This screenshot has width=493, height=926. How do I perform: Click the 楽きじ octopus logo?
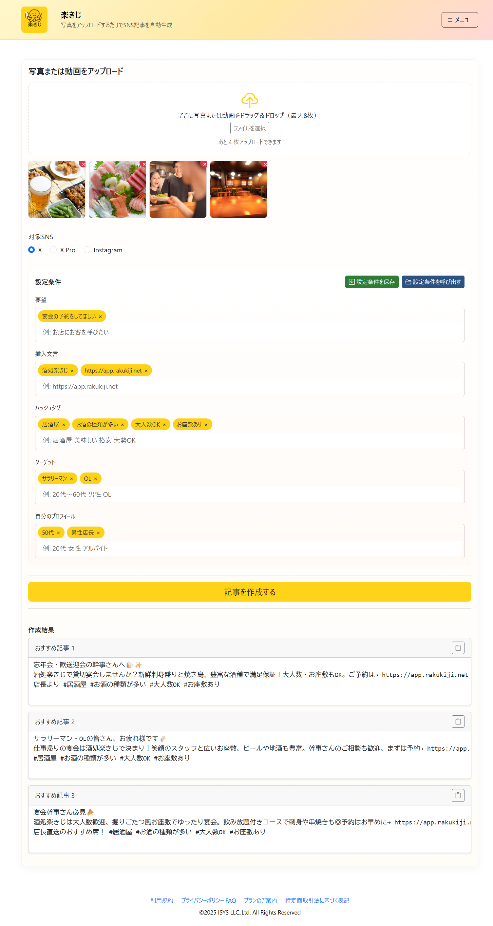[x=34, y=20]
